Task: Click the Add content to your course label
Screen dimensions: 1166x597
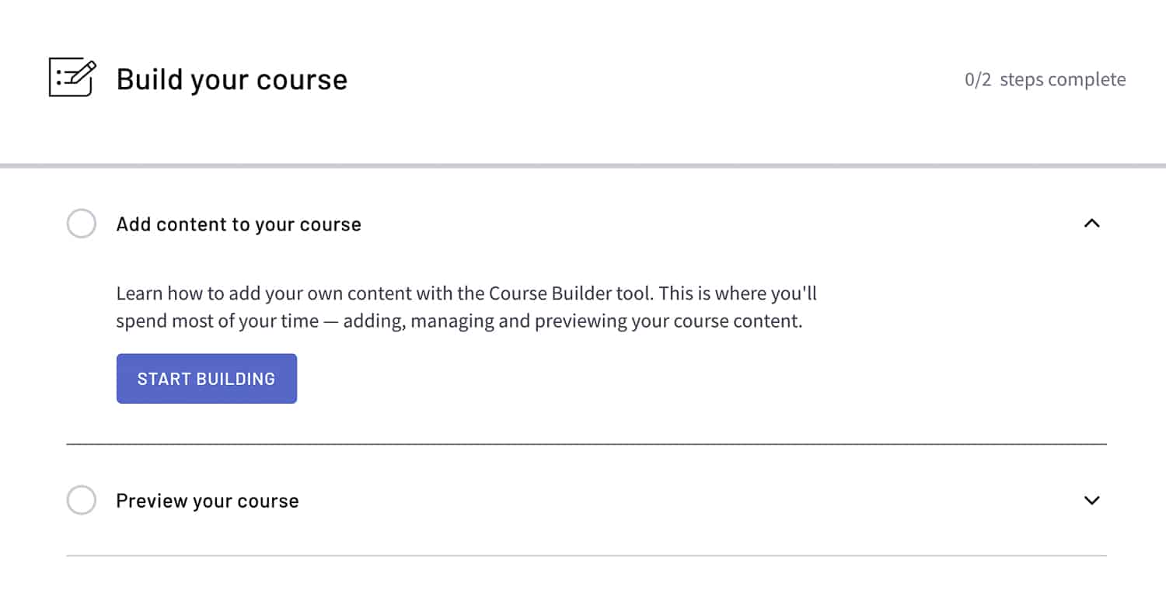Action: point(238,224)
